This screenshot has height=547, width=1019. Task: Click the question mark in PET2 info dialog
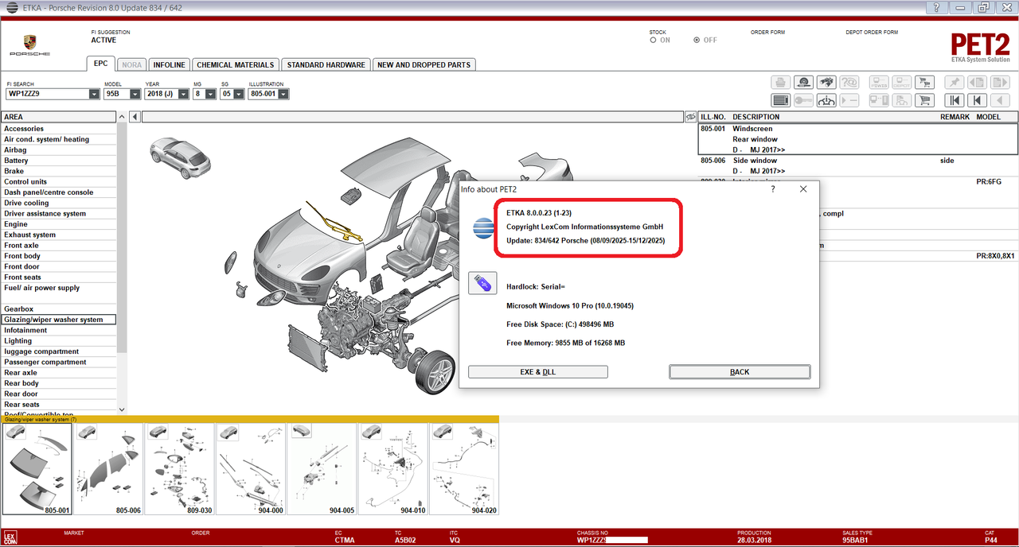click(773, 189)
